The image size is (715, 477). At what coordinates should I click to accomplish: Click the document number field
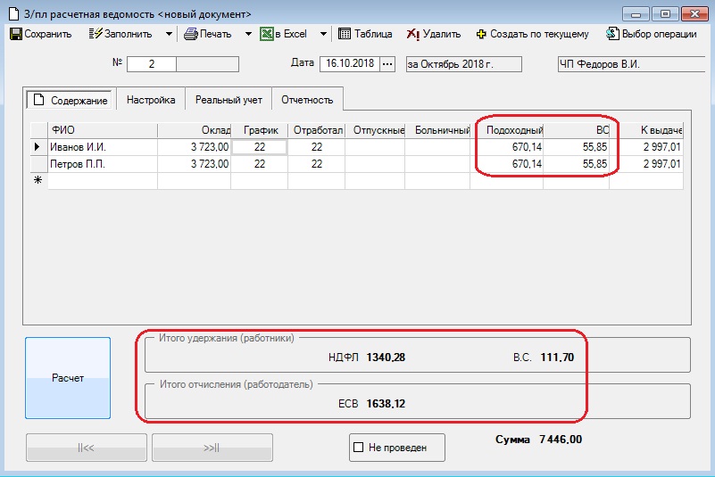pos(151,64)
